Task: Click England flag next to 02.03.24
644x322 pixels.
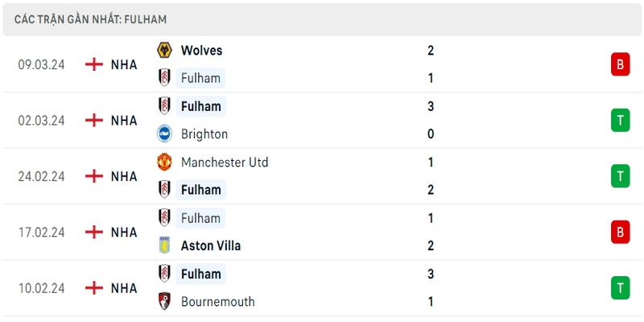Action: coord(94,120)
